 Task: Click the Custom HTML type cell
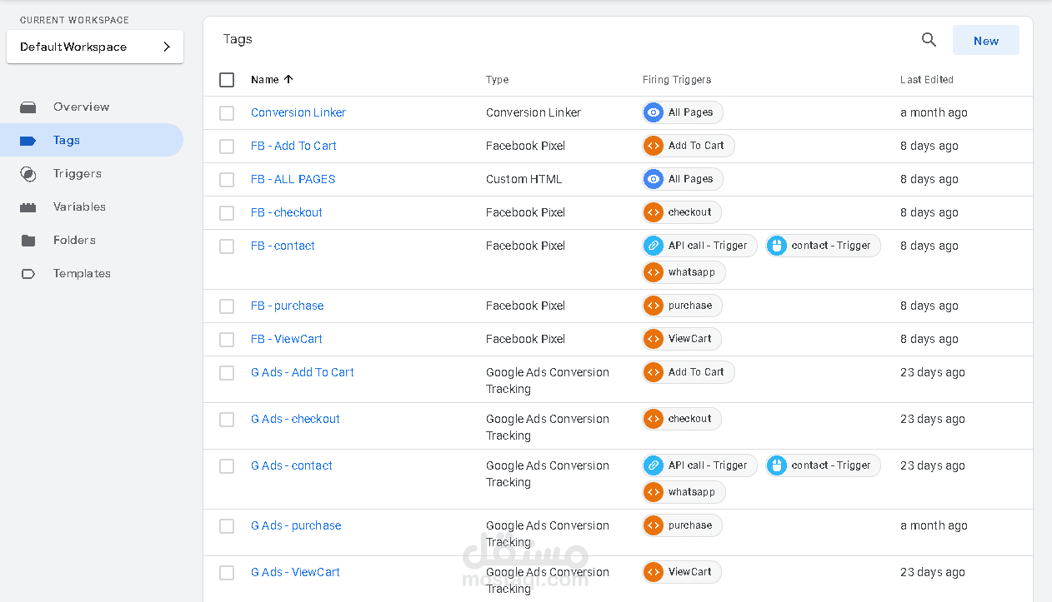(523, 179)
